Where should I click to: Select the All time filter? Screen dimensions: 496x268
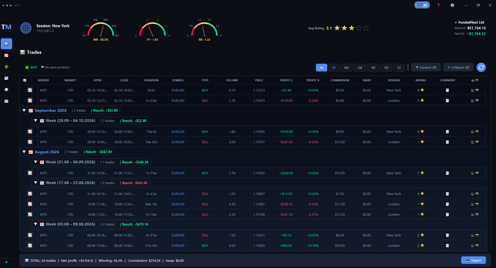pos(321,68)
